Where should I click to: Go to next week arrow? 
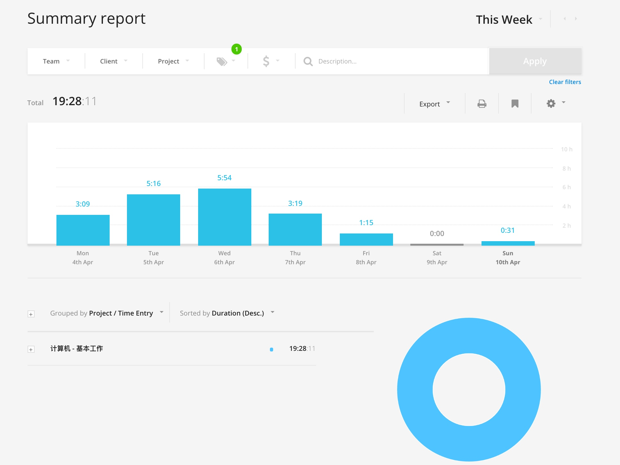click(x=576, y=19)
